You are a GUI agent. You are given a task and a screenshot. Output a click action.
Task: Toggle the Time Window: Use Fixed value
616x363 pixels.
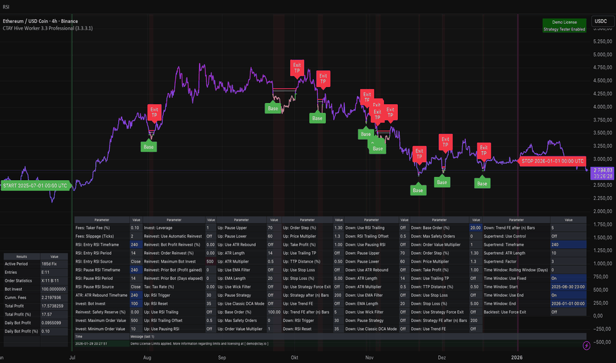tap(567, 278)
